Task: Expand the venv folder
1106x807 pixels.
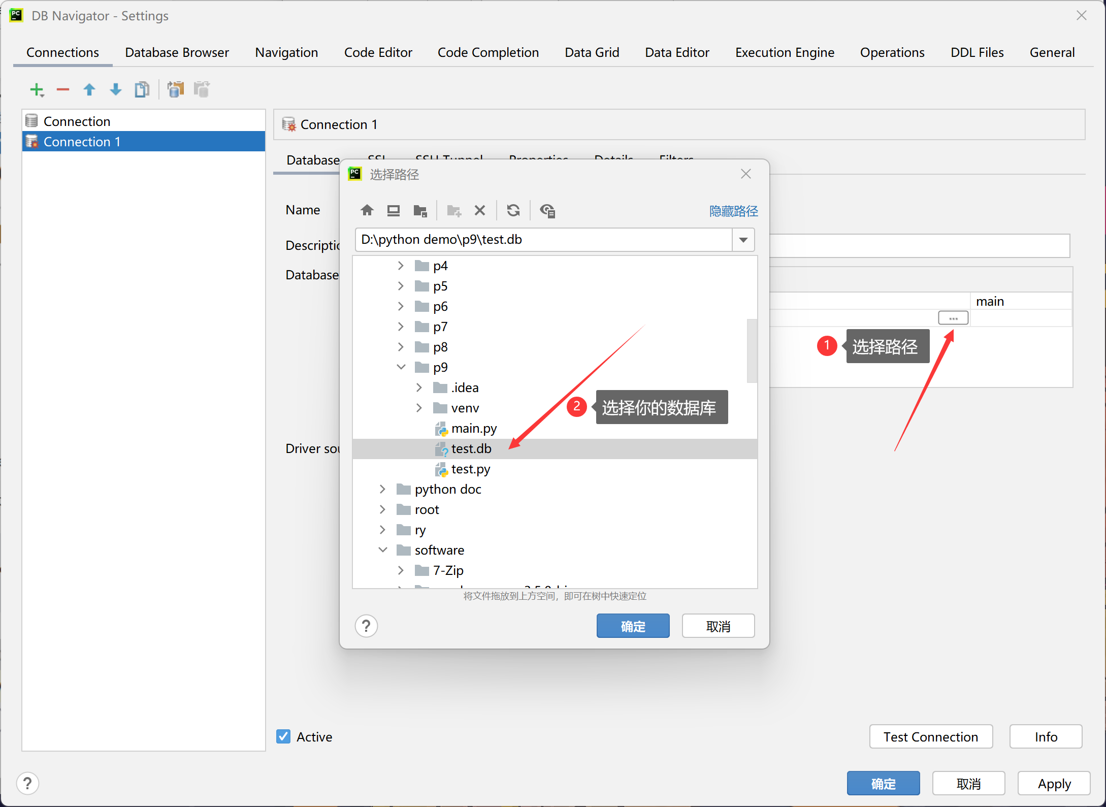Action: click(419, 408)
